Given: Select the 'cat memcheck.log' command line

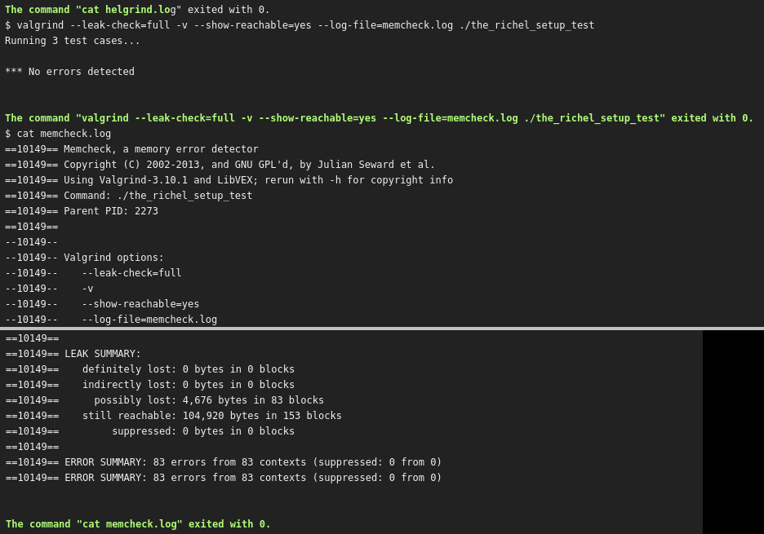Looking at the screenshot, I should tap(57, 134).
